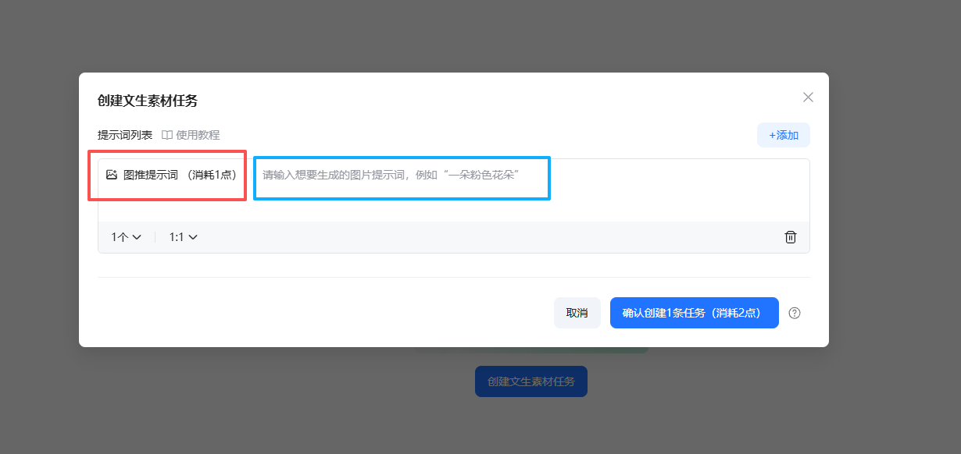Click 提示词列表 section header

coord(123,134)
